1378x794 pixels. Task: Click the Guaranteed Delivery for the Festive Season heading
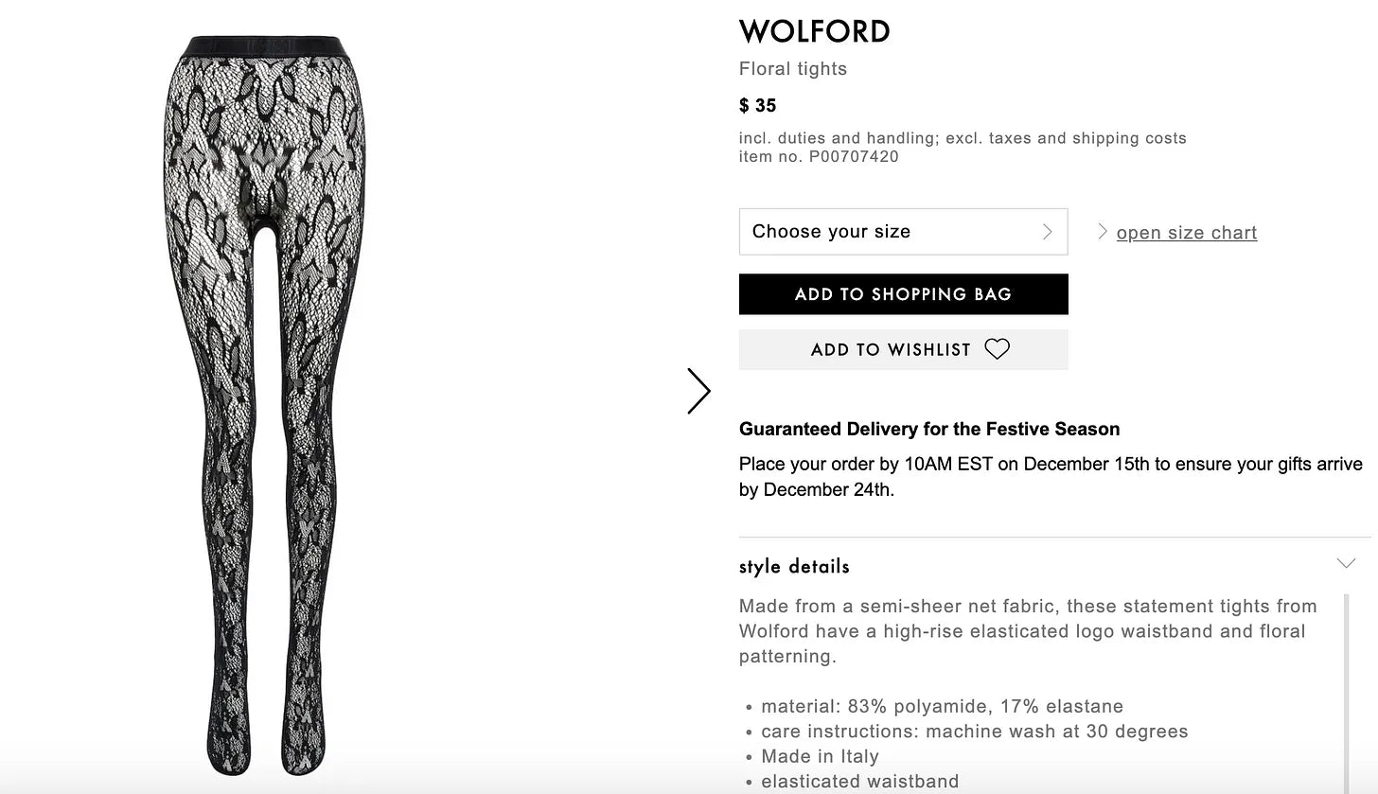[x=928, y=430]
